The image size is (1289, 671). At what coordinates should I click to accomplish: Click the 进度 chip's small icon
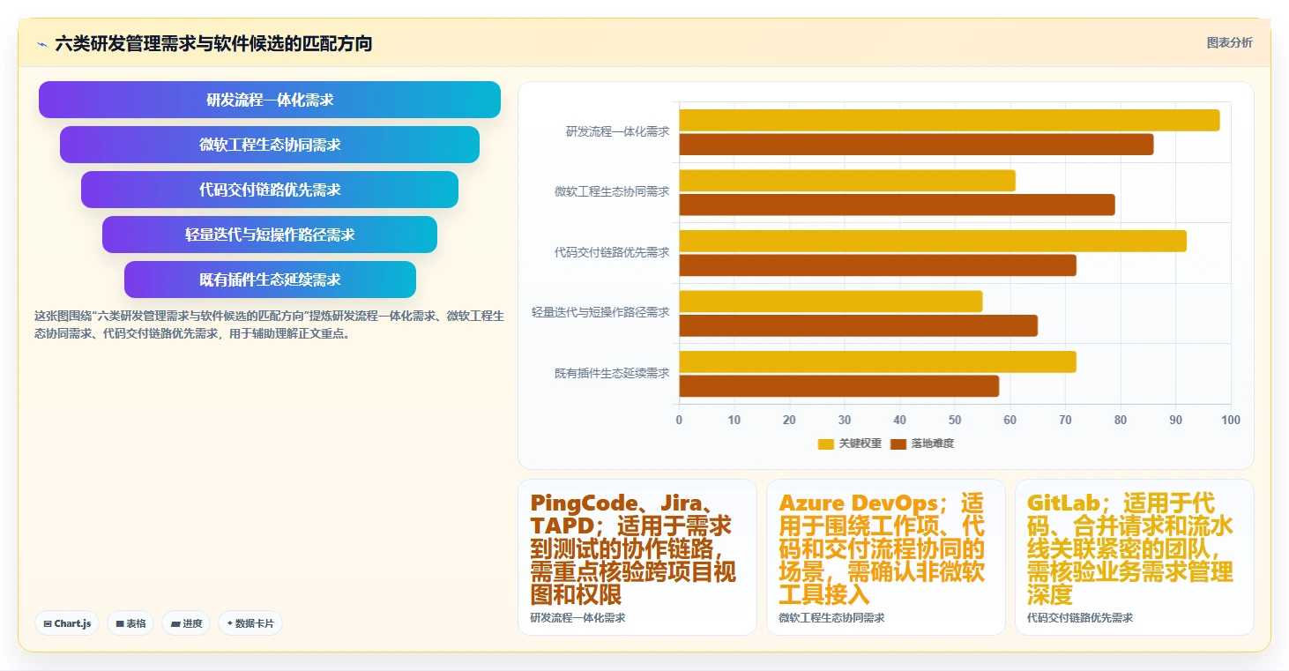[175, 623]
